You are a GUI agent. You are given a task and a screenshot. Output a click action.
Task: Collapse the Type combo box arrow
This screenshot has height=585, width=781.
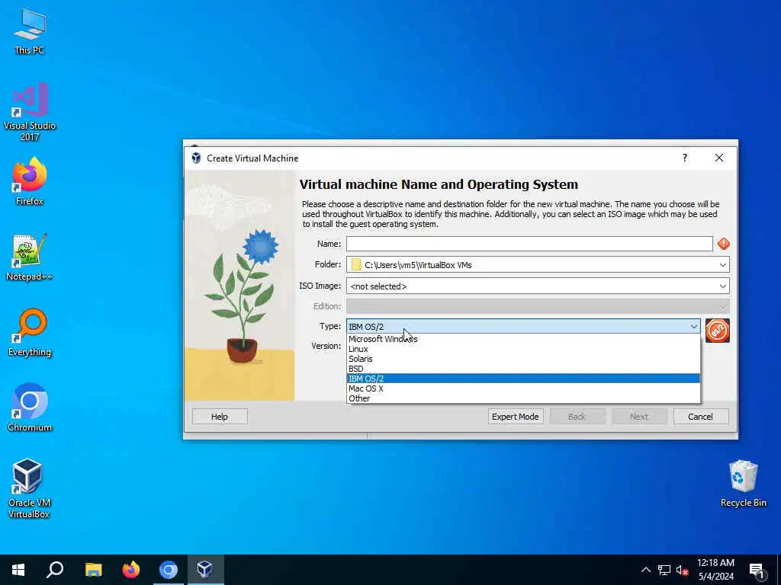693,326
